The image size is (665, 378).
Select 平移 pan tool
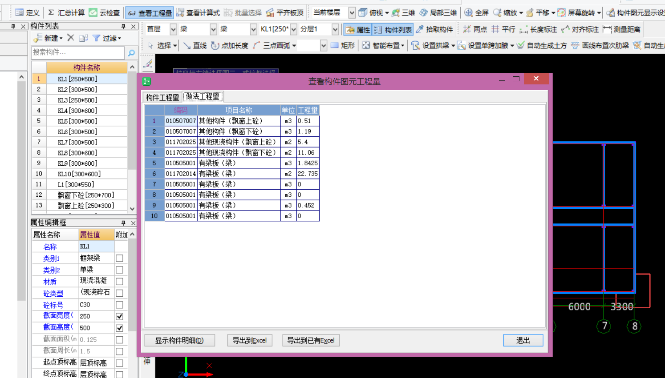538,12
